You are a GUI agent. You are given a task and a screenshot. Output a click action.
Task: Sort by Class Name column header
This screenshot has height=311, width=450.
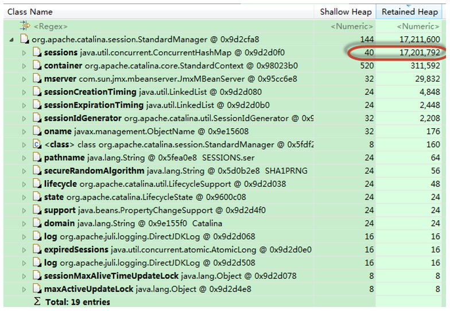point(30,11)
